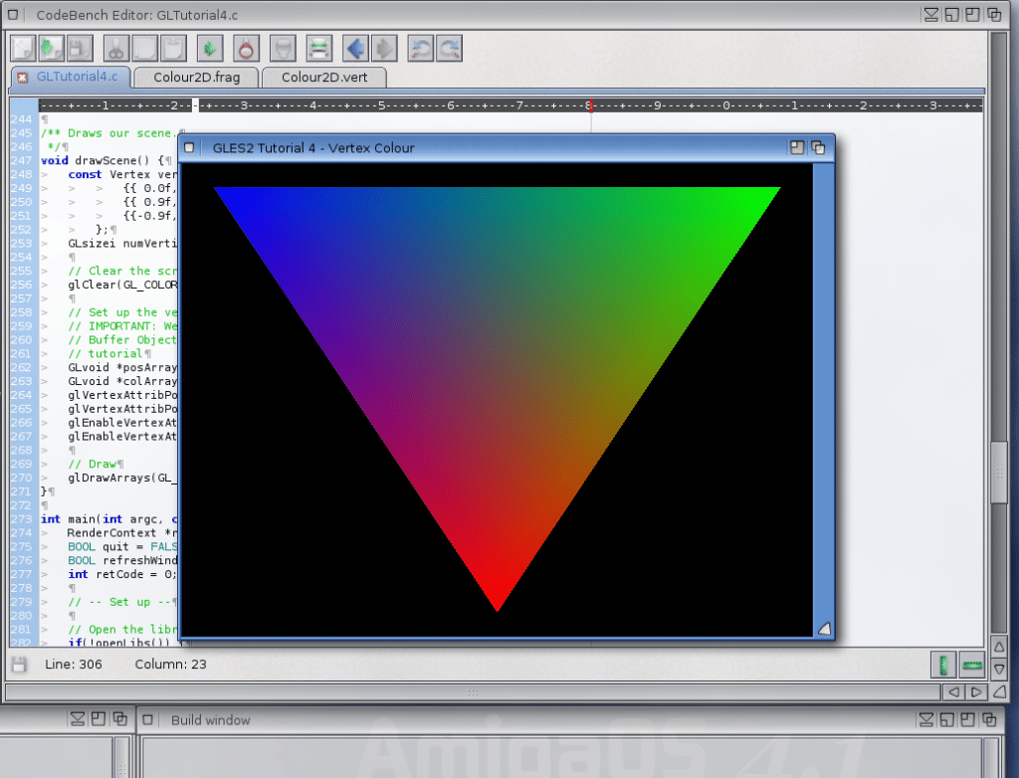Click the 'int retCode = 0;' code line
The width and height of the screenshot is (1019, 778).
click(122, 574)
